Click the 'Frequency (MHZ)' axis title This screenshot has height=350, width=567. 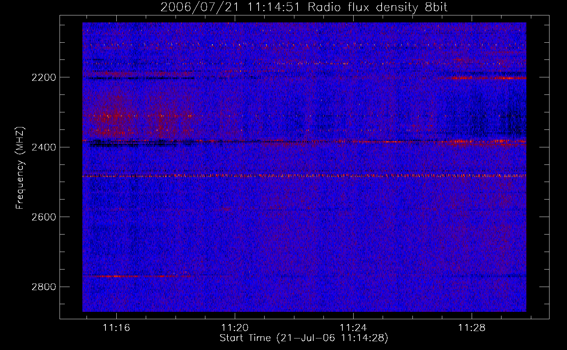click(20, 168)
